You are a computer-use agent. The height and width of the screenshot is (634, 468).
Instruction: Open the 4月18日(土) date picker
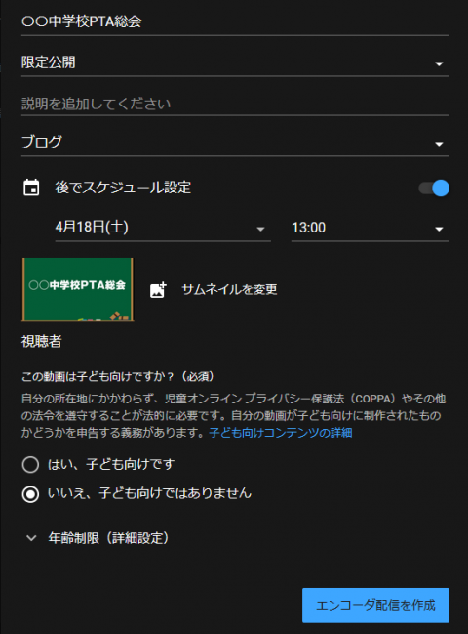(x=163, y=228)
